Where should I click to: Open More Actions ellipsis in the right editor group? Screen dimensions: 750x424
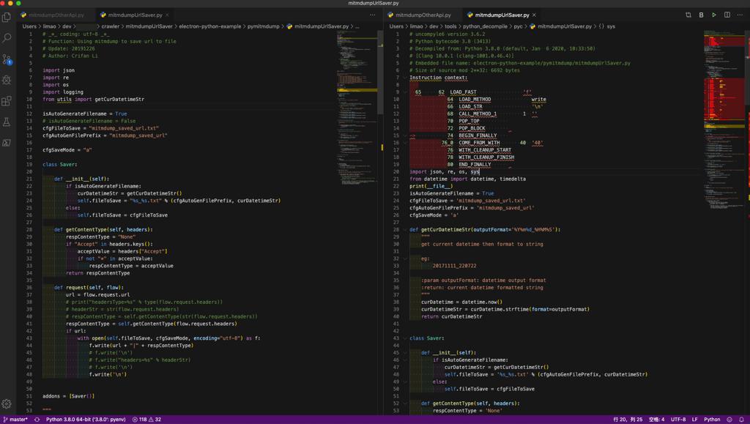coord(740,15)
